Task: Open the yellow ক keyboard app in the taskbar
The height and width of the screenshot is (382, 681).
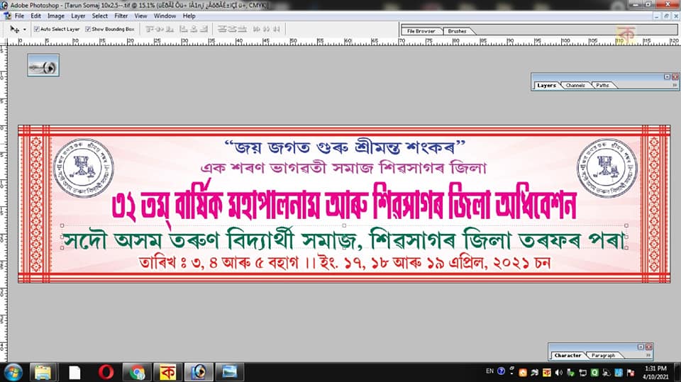Action: [168, 373]
